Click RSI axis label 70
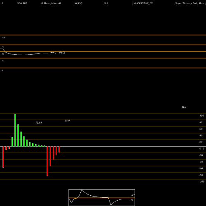 pos(3,47)
